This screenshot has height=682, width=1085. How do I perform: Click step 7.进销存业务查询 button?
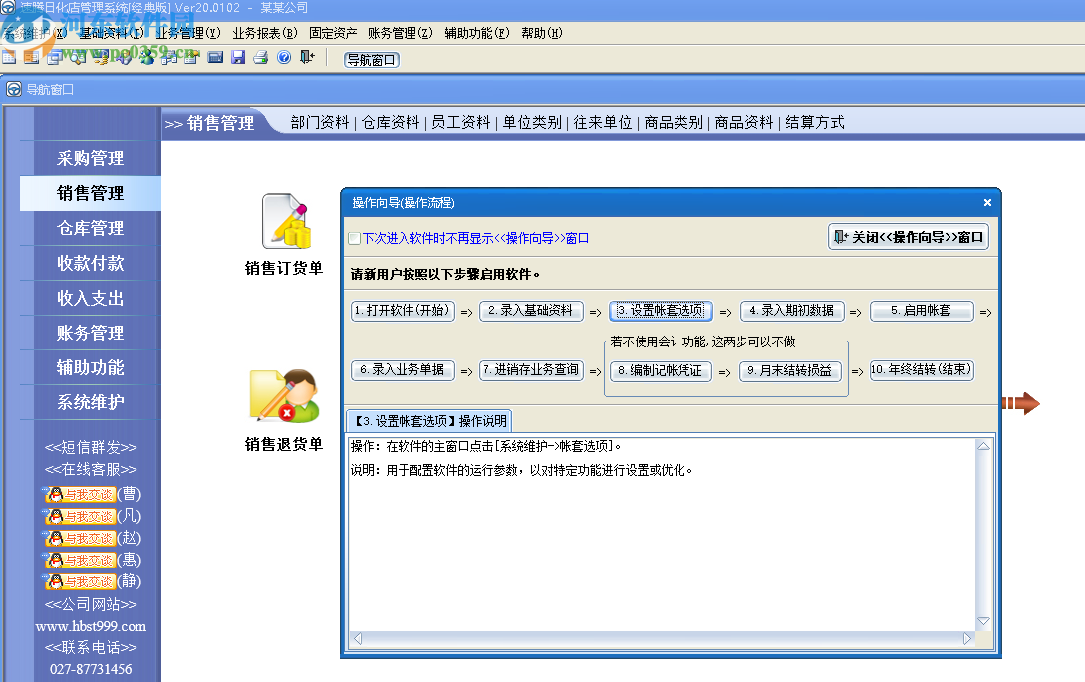(531, 370)
